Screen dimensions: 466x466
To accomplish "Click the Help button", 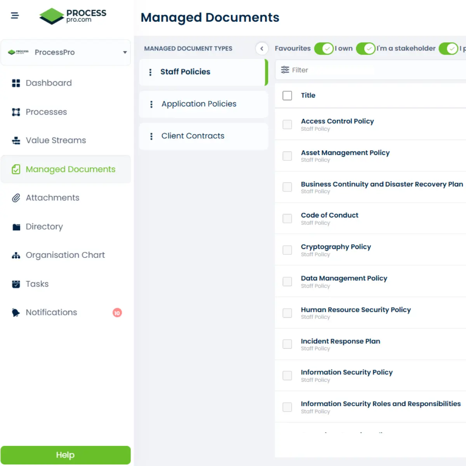I will click(x=65, y=455).
